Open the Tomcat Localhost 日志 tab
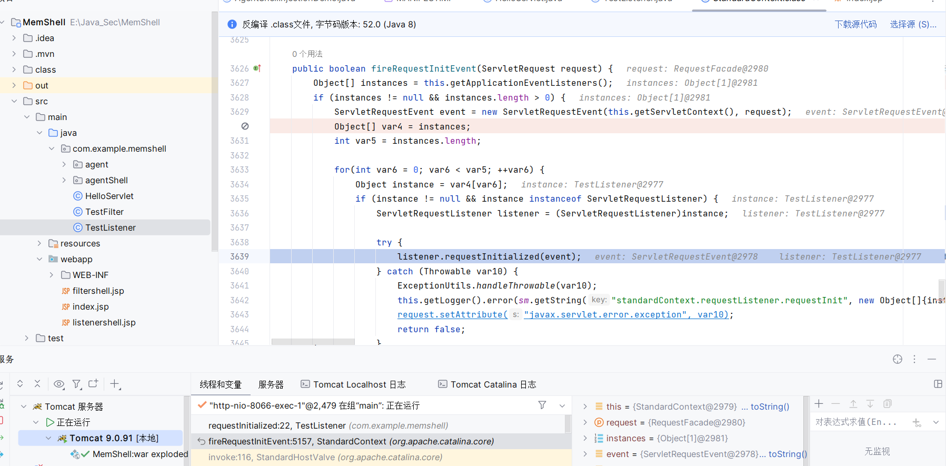This screenshot has width=946, height=466. 353,384
